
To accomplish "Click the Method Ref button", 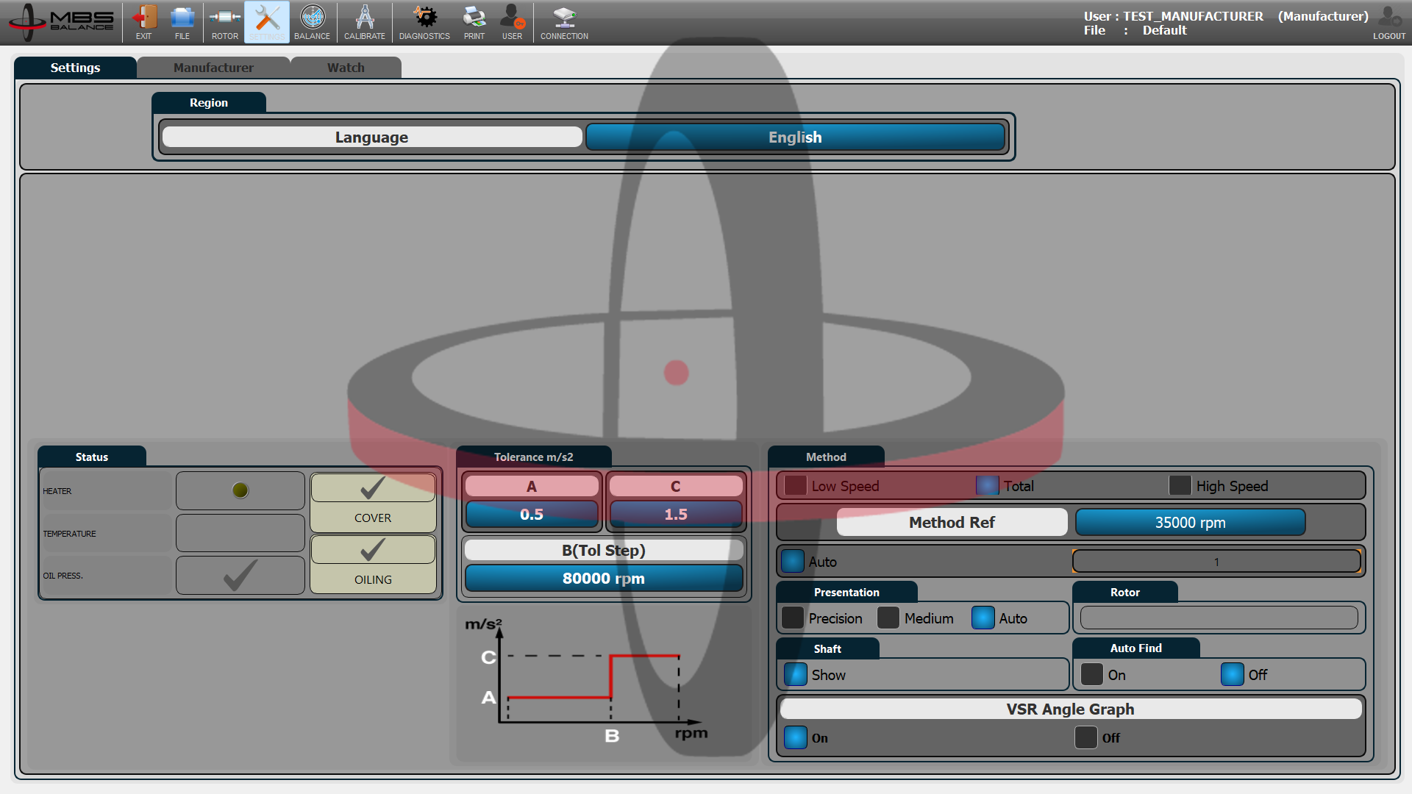I will tap(952, 522).
